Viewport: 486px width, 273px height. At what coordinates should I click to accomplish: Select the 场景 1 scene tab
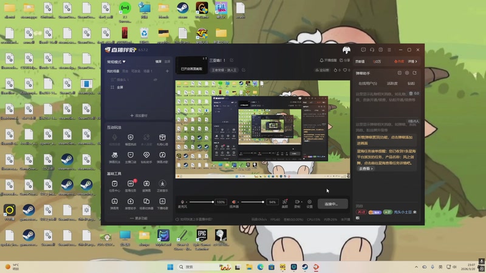pos(148,71)
